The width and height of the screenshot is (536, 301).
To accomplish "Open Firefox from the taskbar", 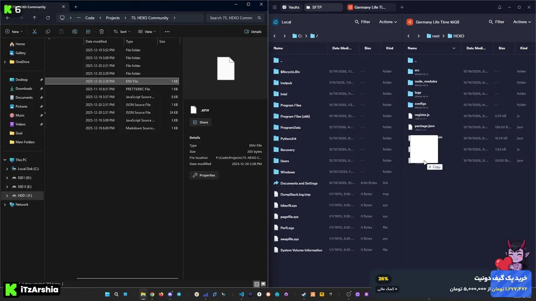I will pos(161,294).
